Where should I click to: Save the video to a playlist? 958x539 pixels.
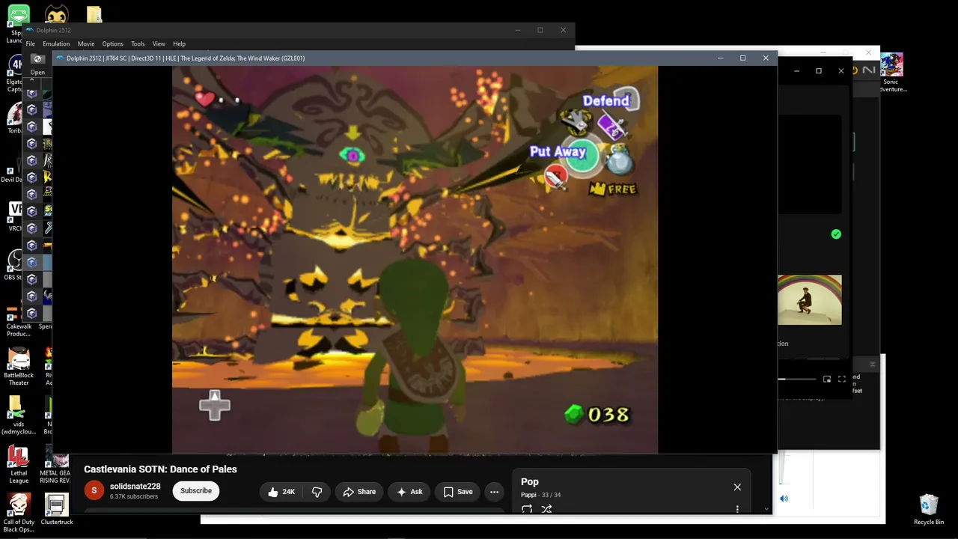coord(457,492)
